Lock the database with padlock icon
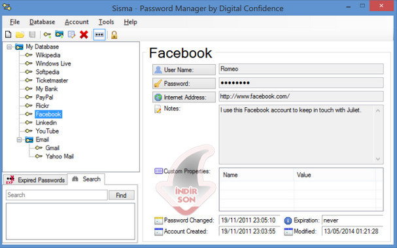Image resolution: width=397 pixels, height=248 pixels. [x=114, y=35]
